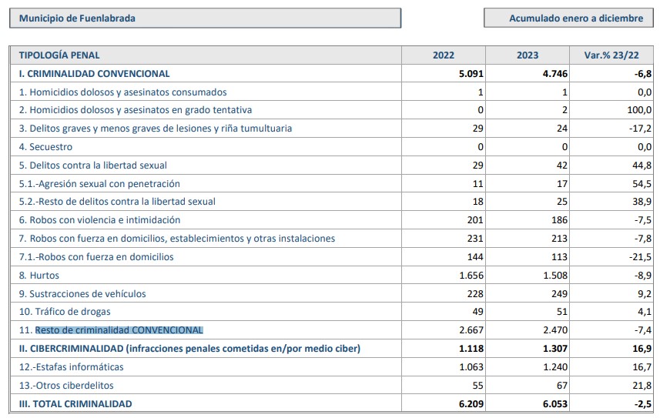Click the I. CRIMINALIDAD CONVENCIONAL row label

(94, 74)
